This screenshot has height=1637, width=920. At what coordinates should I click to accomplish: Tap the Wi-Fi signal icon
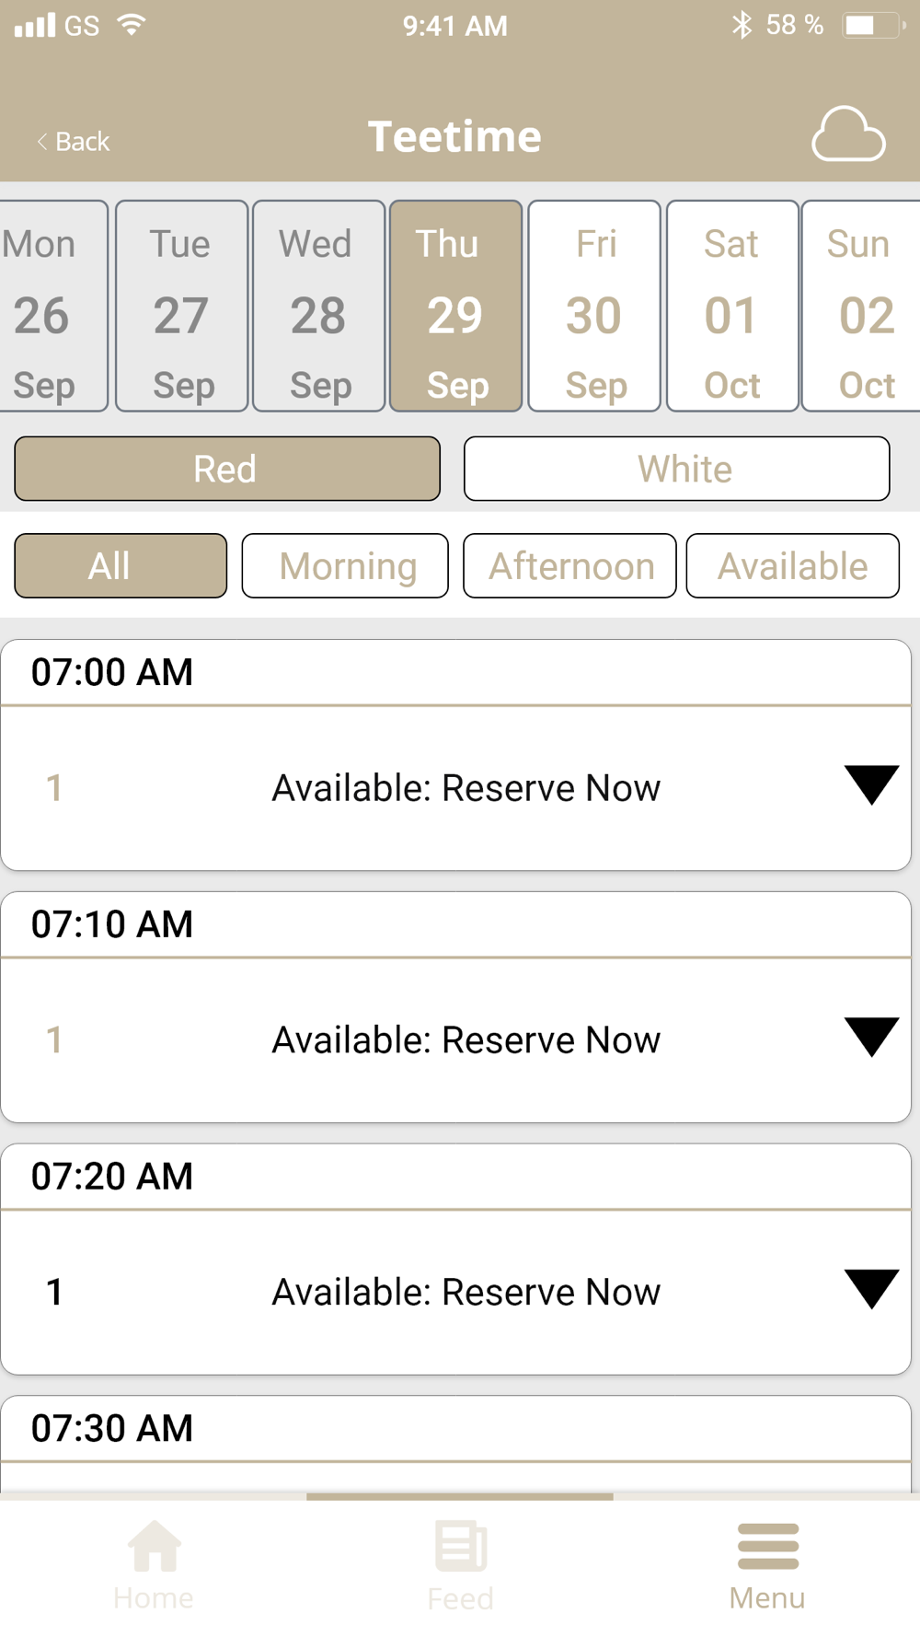(x=132, y=25)
